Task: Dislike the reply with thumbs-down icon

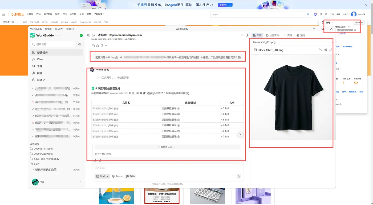Action: point(102,46)
